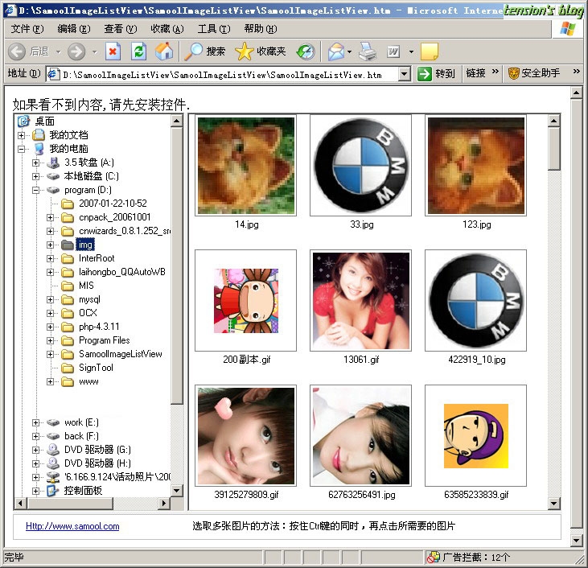The width and height of the screenshot is (588, 568).
Task: Open the File menu
Action: [x=27, y=29]
